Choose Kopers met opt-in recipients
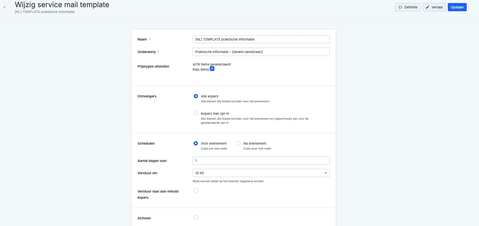 pyautogui.click(x=196, y=114)
